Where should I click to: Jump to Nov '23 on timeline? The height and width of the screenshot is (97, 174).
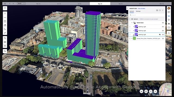click(161, 4)
